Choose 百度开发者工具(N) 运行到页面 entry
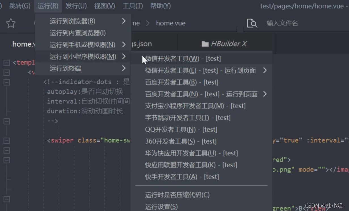This screenshot has width=349, height=211. click(202, 94)
